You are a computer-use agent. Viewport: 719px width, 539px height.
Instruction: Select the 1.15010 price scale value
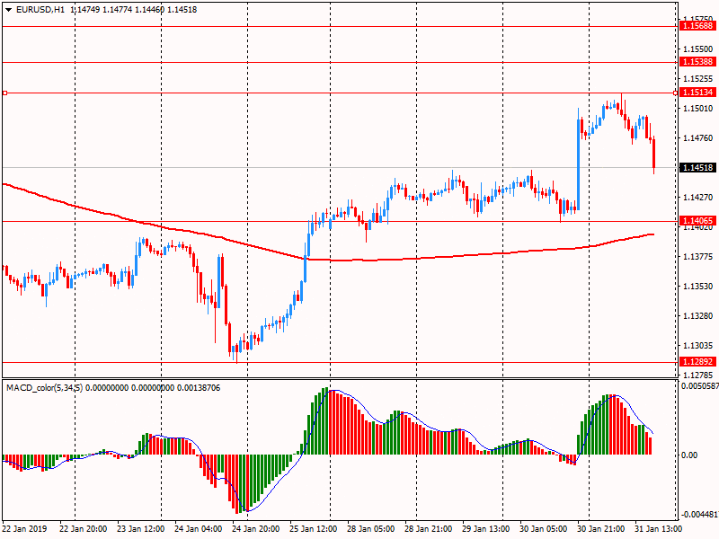pyautogui.click(x=698, y=108)
